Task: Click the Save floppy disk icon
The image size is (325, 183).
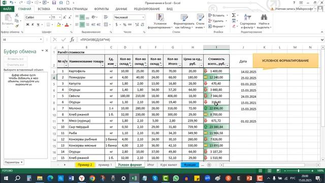Action: tap(54, 3)
